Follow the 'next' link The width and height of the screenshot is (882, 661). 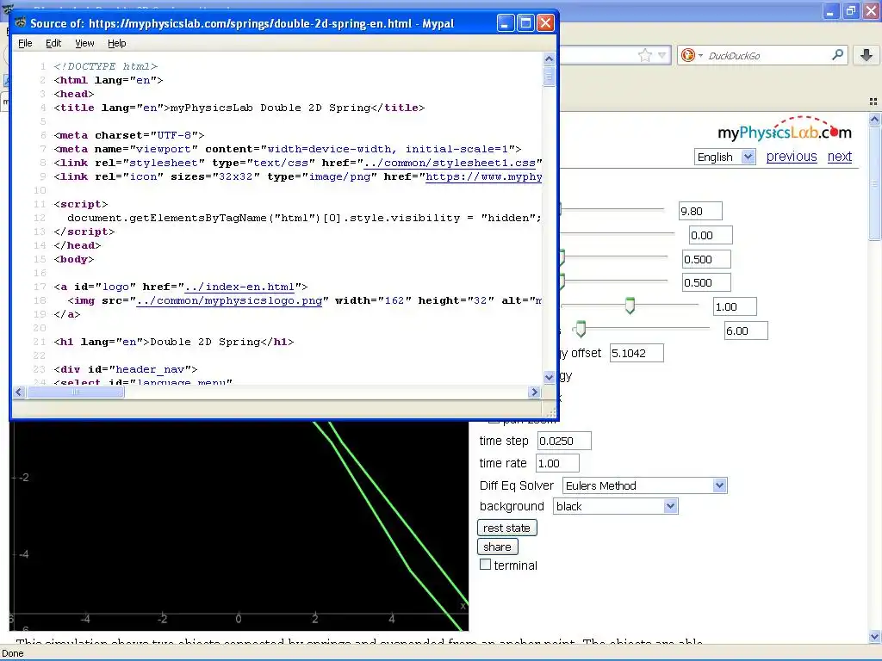pyautogui.click(x=839, y=157)
